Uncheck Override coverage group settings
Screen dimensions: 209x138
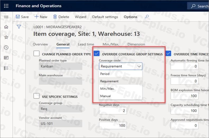(96, 53)
